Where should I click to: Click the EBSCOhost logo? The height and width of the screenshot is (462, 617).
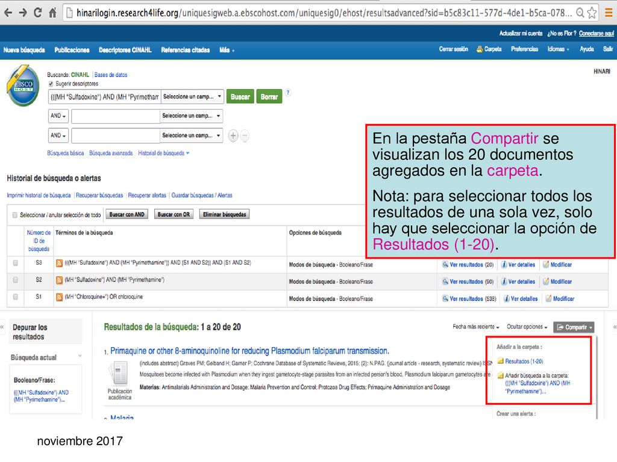click(x=23, y=86)
